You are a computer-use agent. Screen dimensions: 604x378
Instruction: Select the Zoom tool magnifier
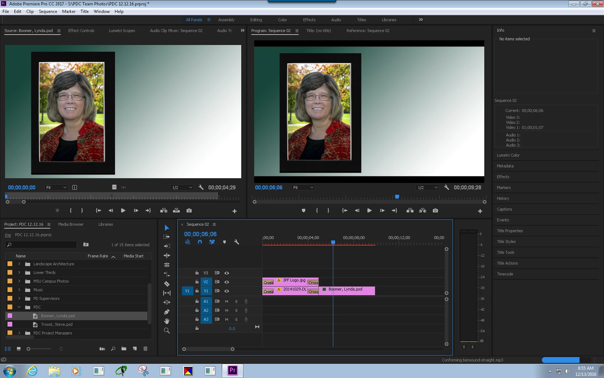[x=167, y=330]
